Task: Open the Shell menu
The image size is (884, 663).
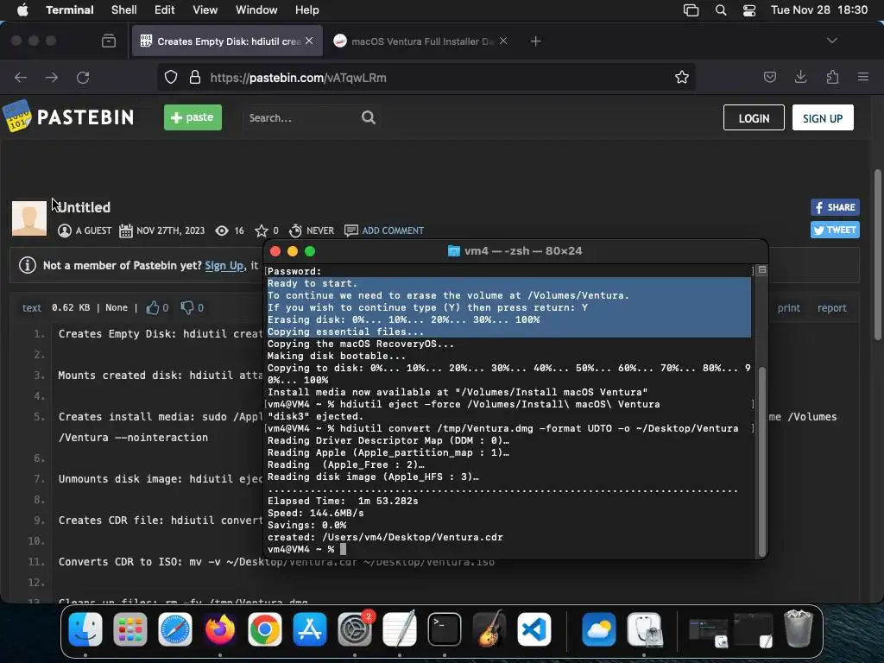Action: point(124,10)
